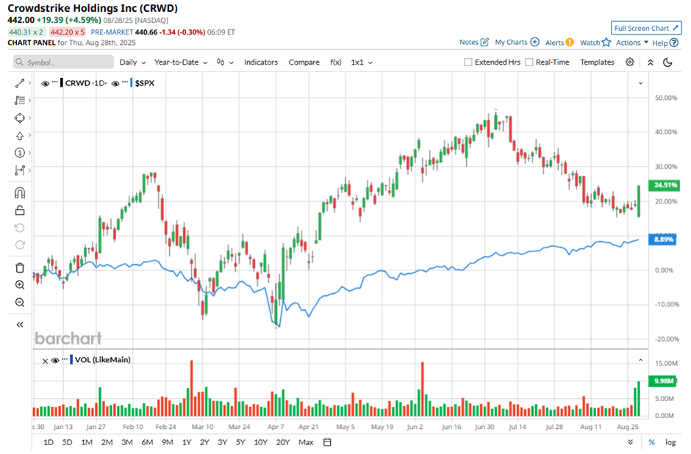Screen dimensions: 691x454
Task: Delete drawings with the trash icon
Action: coord(20,267)
